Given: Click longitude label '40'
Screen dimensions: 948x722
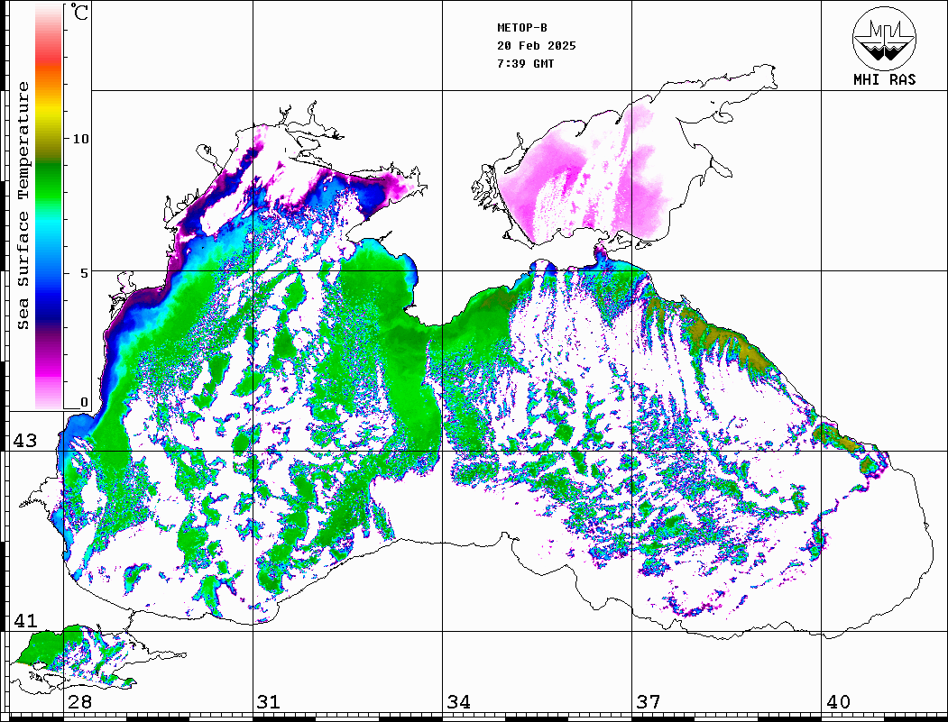Looking at the screenshot, I should point(838,702).
